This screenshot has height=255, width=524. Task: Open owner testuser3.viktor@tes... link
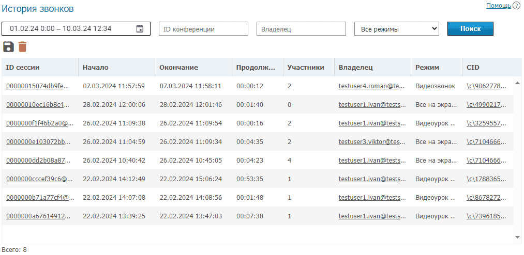point(372,142)
